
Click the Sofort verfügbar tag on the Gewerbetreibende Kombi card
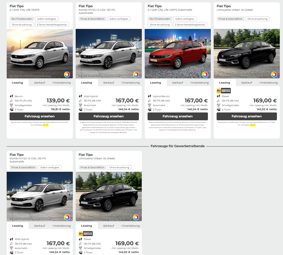(x=50, y=167)
